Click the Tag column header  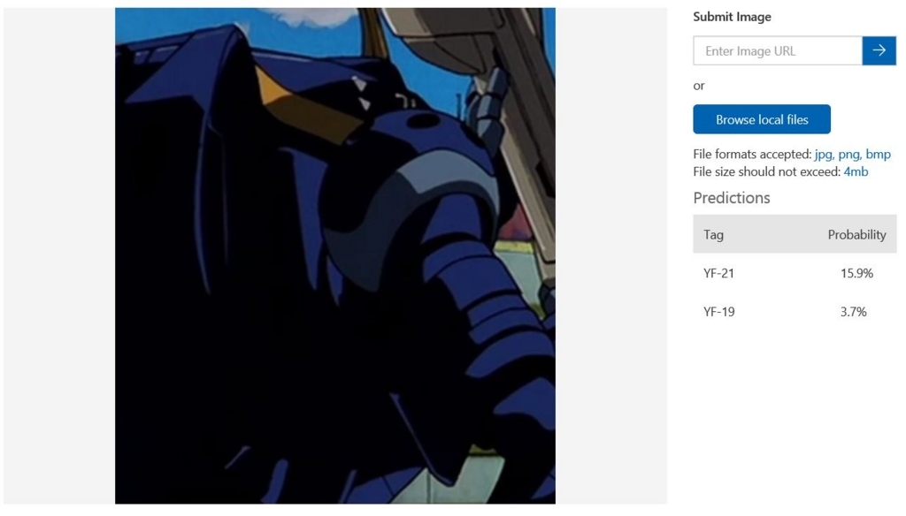coord(714,234)
